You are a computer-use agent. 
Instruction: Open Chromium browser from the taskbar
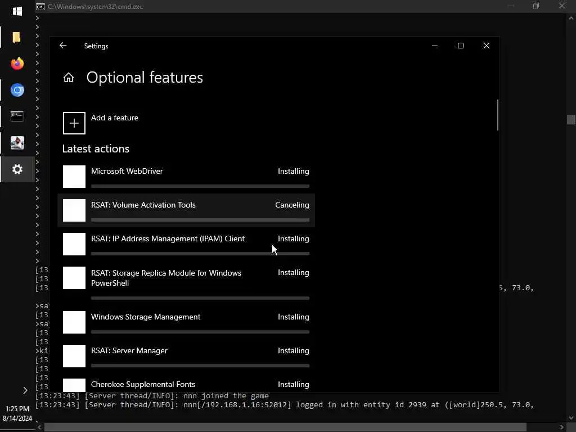click(x=17, y=90)
